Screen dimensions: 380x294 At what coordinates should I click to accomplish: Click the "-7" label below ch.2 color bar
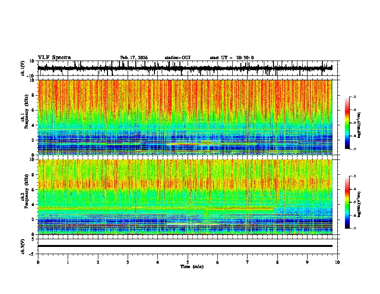354,228
